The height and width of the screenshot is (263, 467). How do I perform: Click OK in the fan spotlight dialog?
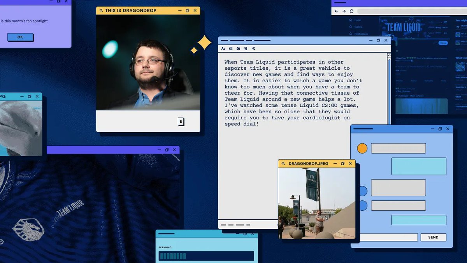click(20, 37)
